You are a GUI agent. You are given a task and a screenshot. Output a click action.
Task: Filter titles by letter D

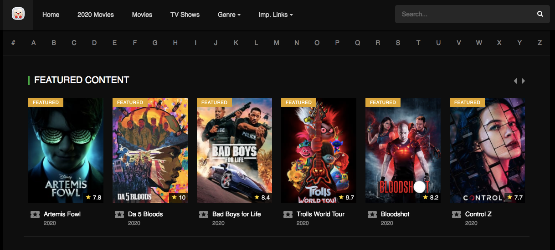pos(94,43)
